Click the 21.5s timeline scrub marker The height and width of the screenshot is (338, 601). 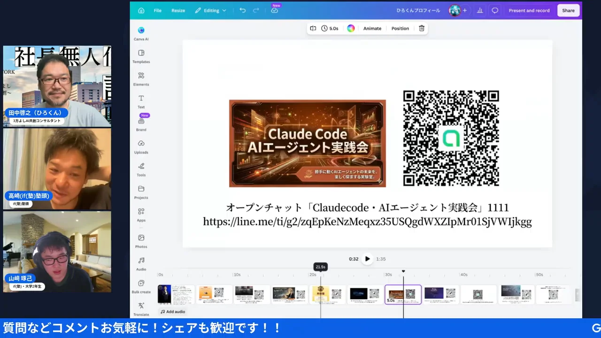coord(320,267)
